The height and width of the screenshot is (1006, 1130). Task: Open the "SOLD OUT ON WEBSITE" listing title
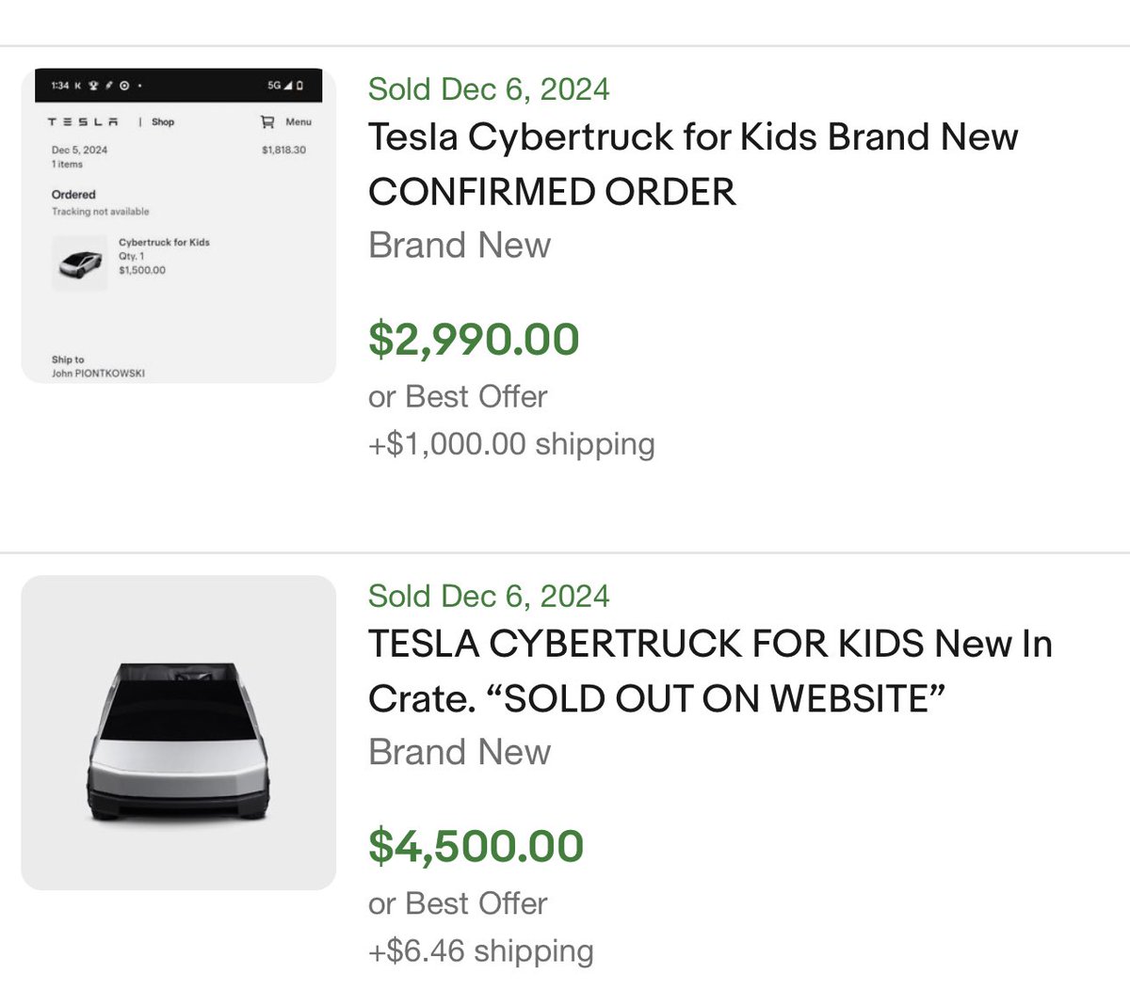[710, 671]
